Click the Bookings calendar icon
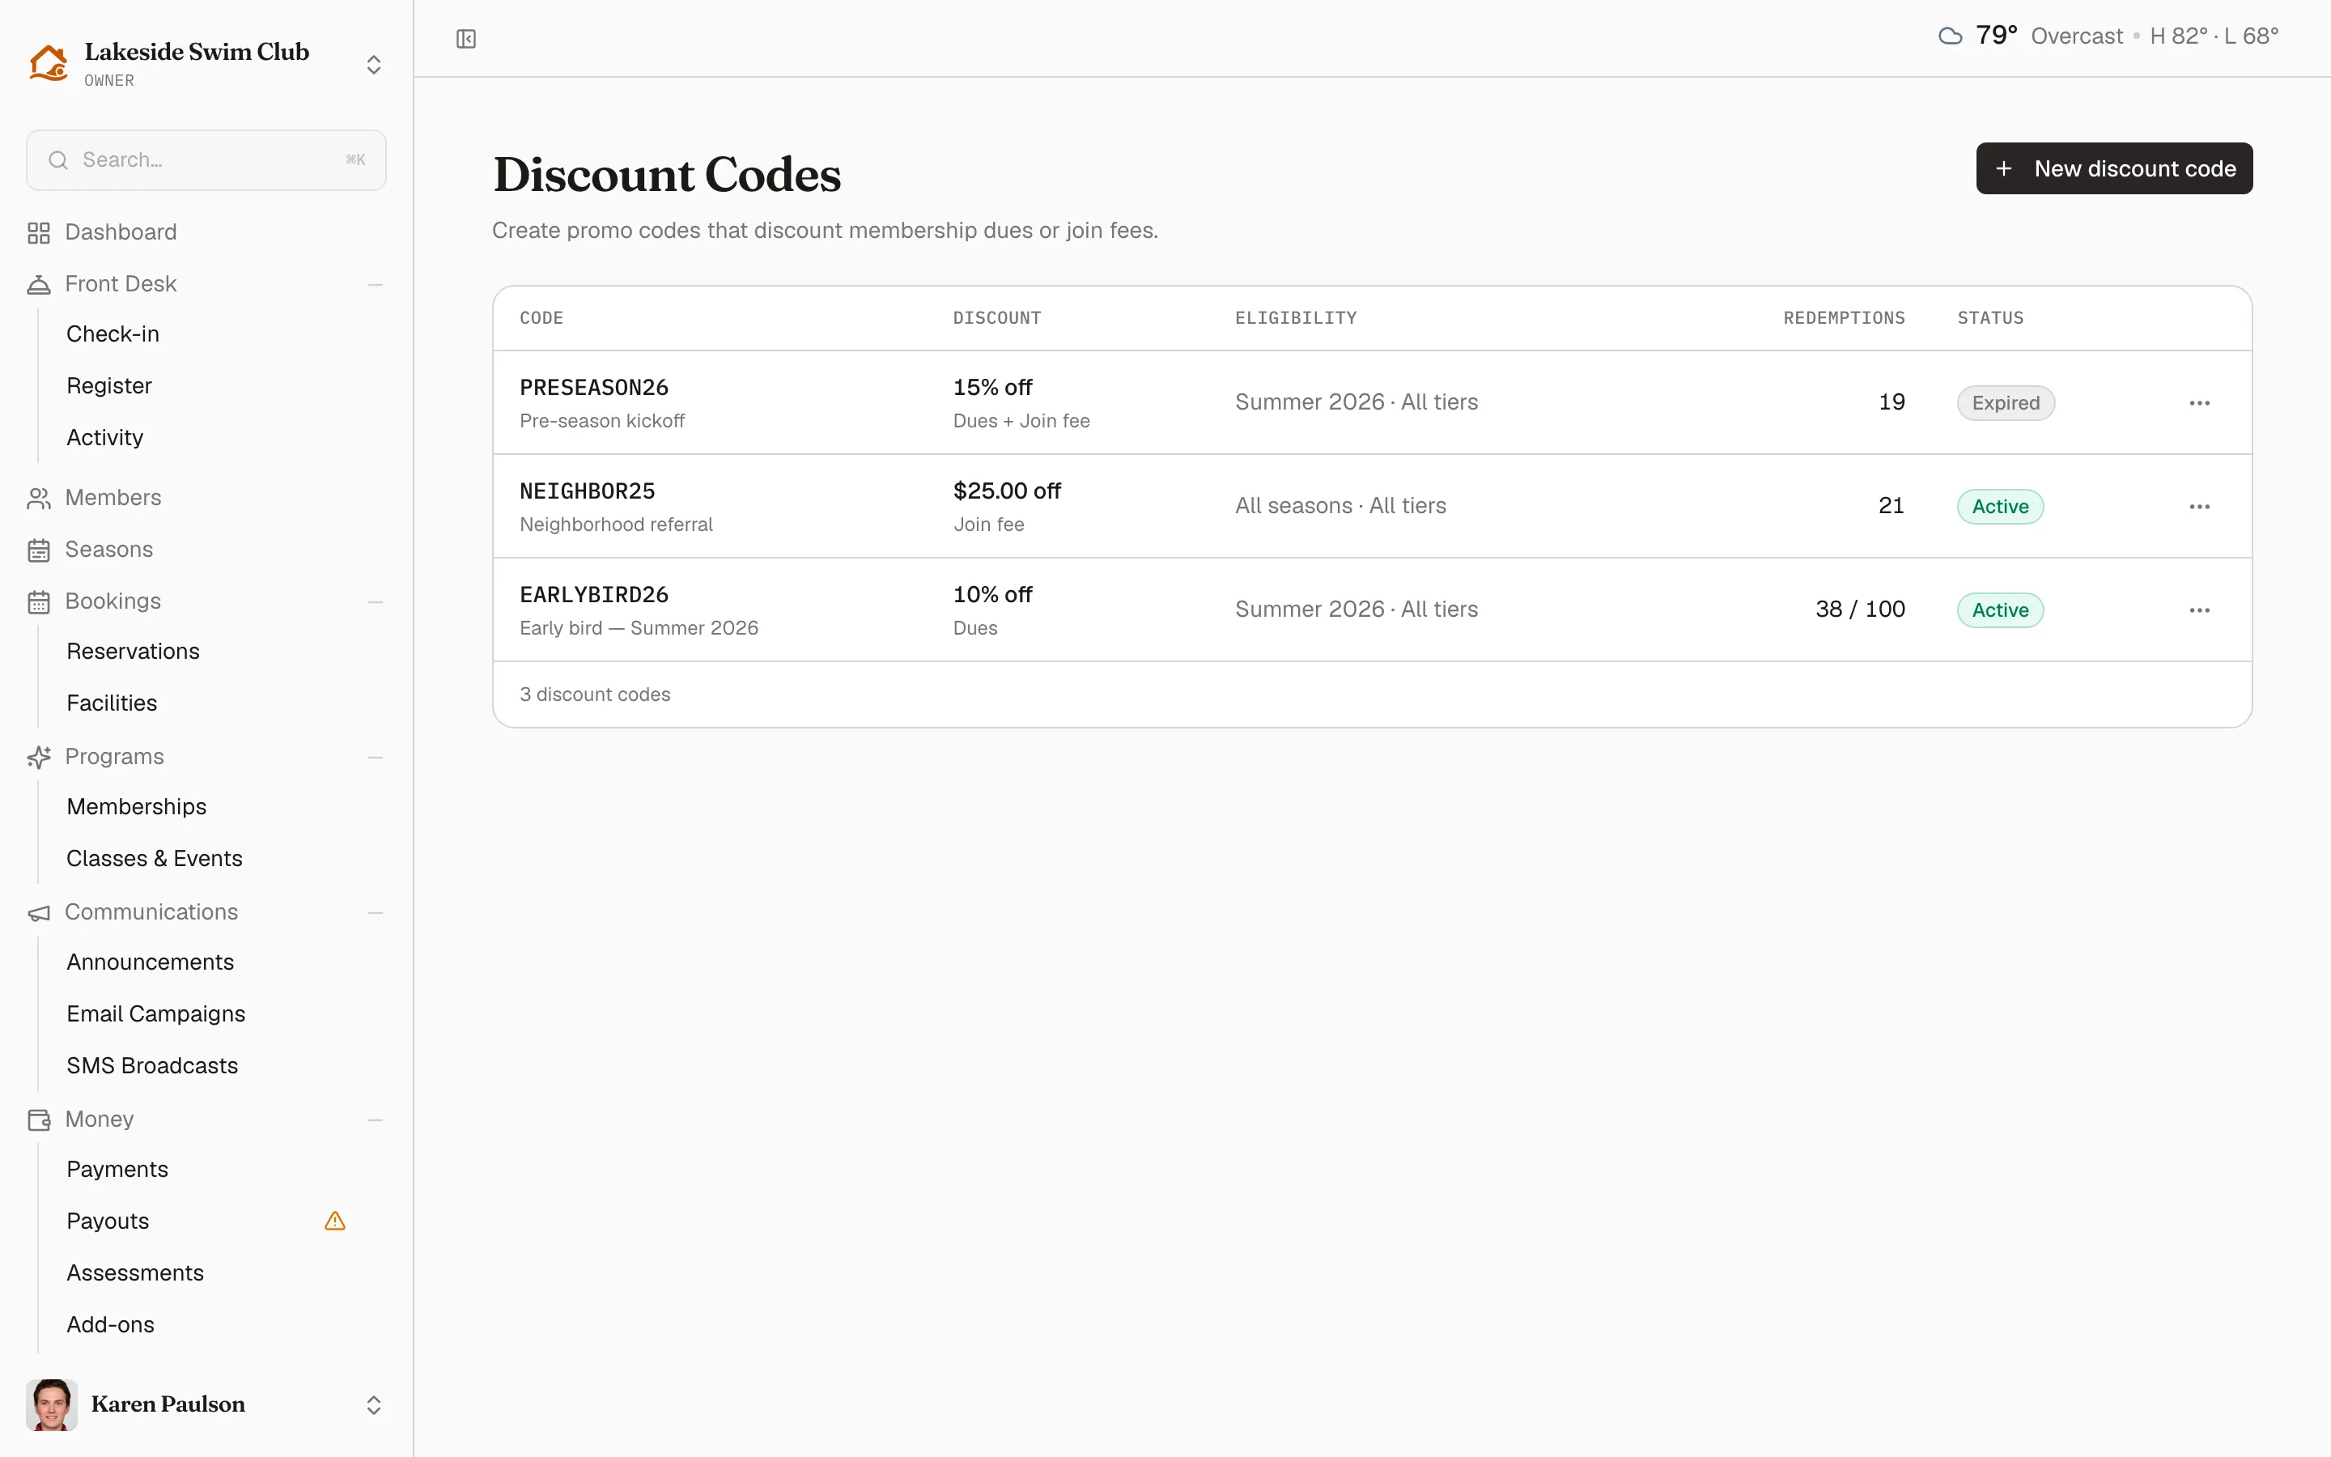 (x=39, y=602)
